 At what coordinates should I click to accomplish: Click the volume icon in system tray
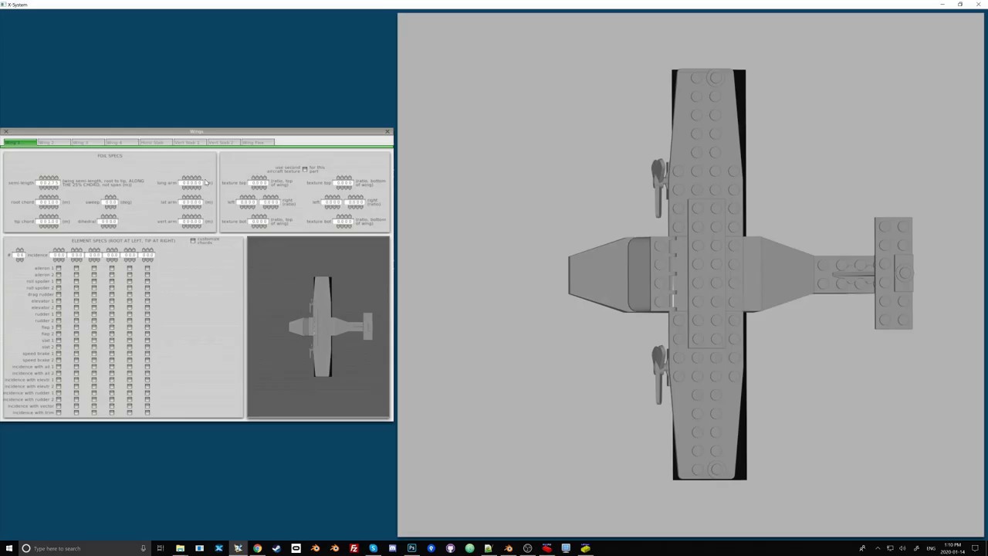tap(902, 548)
